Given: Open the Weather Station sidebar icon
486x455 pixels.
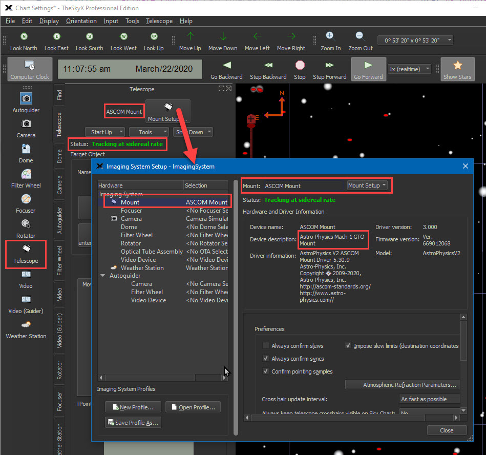Looking at the screenshot, I should (x=26, y=324).
